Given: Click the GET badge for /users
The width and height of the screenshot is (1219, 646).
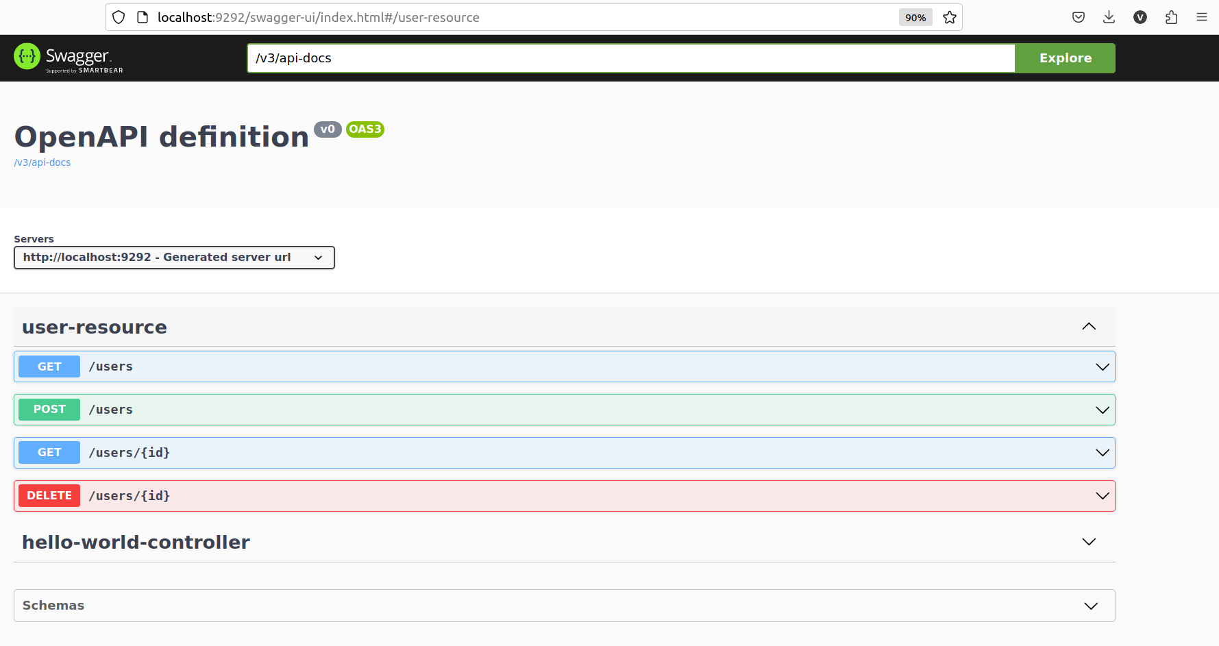Looking at the screenshot, I should pyautogui.click(x=49, y=367).
